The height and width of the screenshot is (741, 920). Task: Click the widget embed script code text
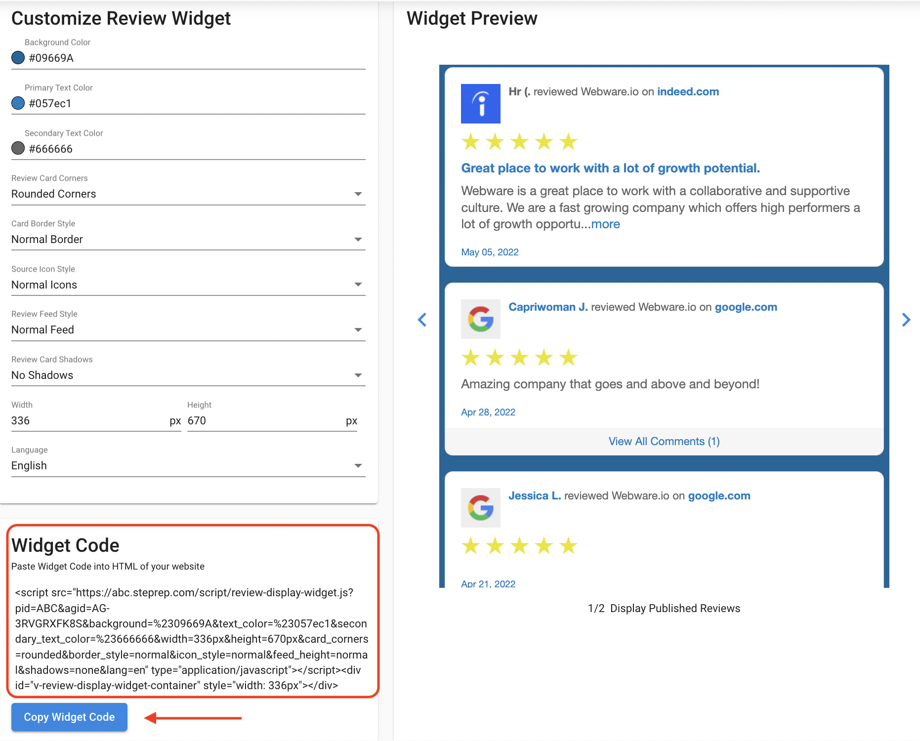tap(192, 639)
